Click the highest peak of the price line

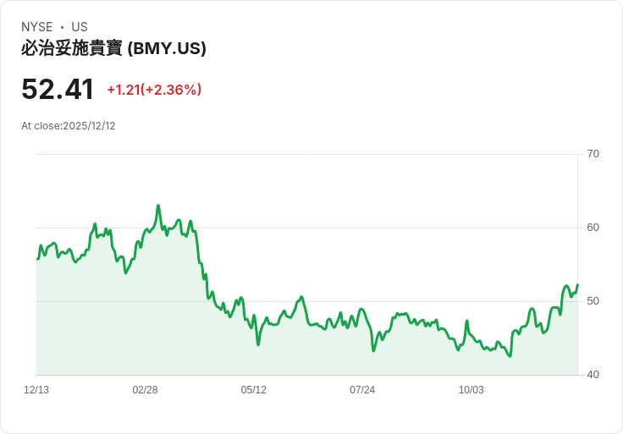coord(158,206)
